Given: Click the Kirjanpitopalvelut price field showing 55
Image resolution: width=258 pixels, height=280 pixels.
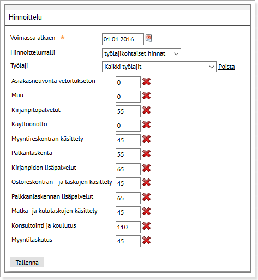Looking at the screenshot, I should click(128, 111).
